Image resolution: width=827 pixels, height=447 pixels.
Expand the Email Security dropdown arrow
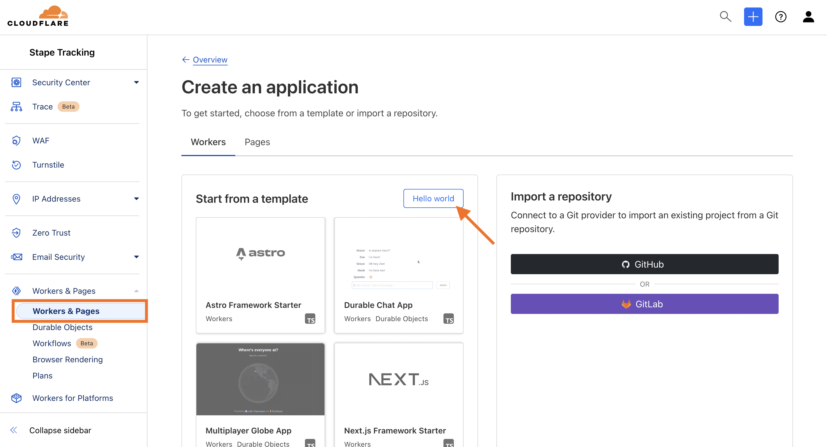[x=136, y=257]
